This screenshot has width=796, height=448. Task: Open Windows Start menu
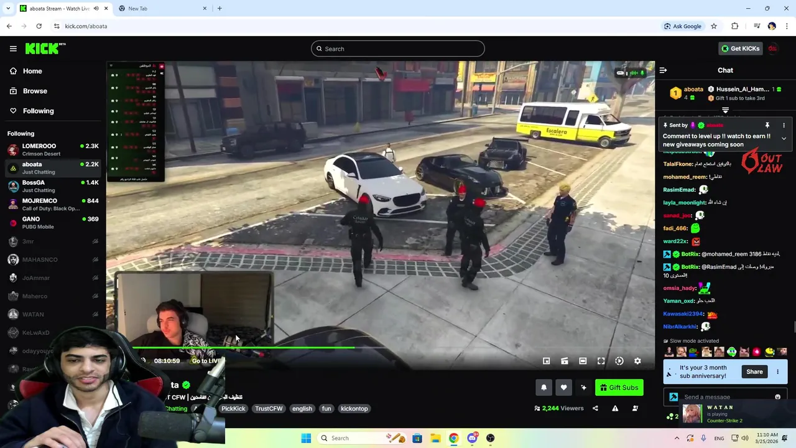pyautogui.click(x=306, y=438)
